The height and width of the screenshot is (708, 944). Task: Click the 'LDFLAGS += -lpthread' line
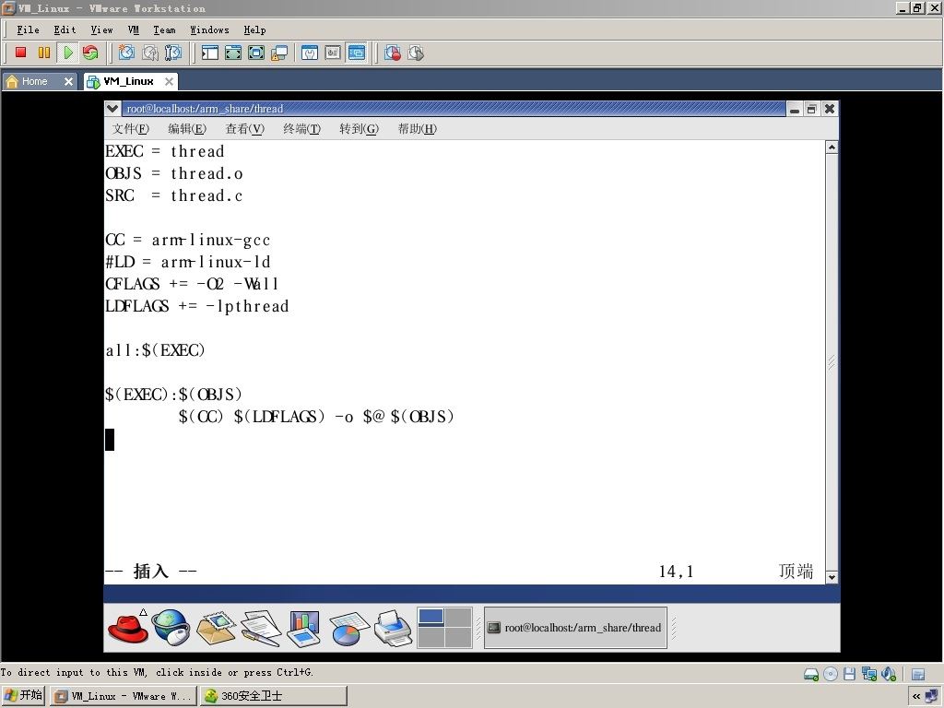pyautogui.click(x=197, y=306)
